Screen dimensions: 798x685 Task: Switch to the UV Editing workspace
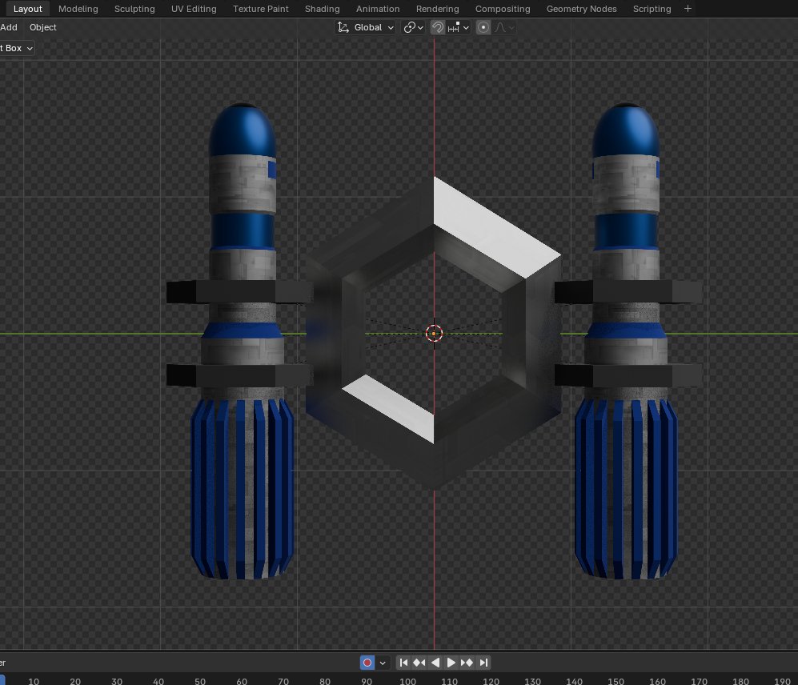(194, 9)
